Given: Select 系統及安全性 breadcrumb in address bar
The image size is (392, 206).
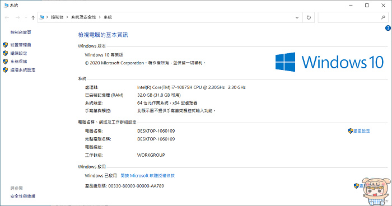Looking at the screenshot, I should (x=83, y=17).
